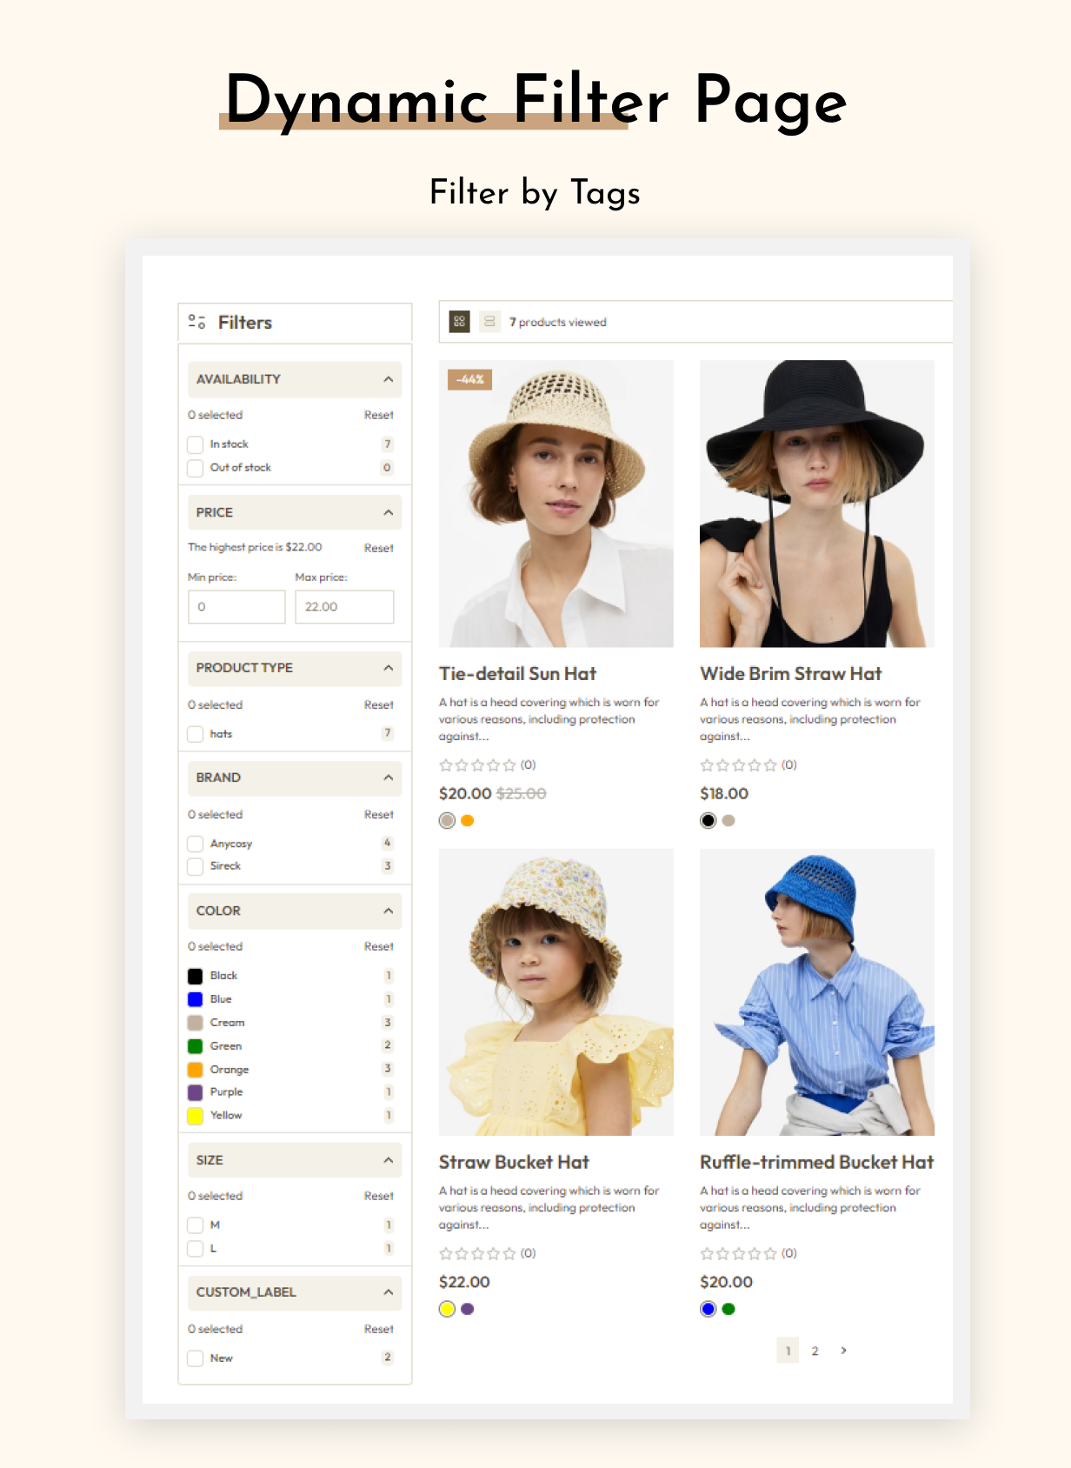The image size is (1071, 1468).
Task: Open the Straw Bucket Hat product image
Action: (556, 992)
